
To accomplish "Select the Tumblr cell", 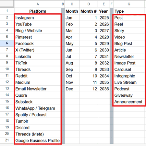I will (x=38, y=121).
